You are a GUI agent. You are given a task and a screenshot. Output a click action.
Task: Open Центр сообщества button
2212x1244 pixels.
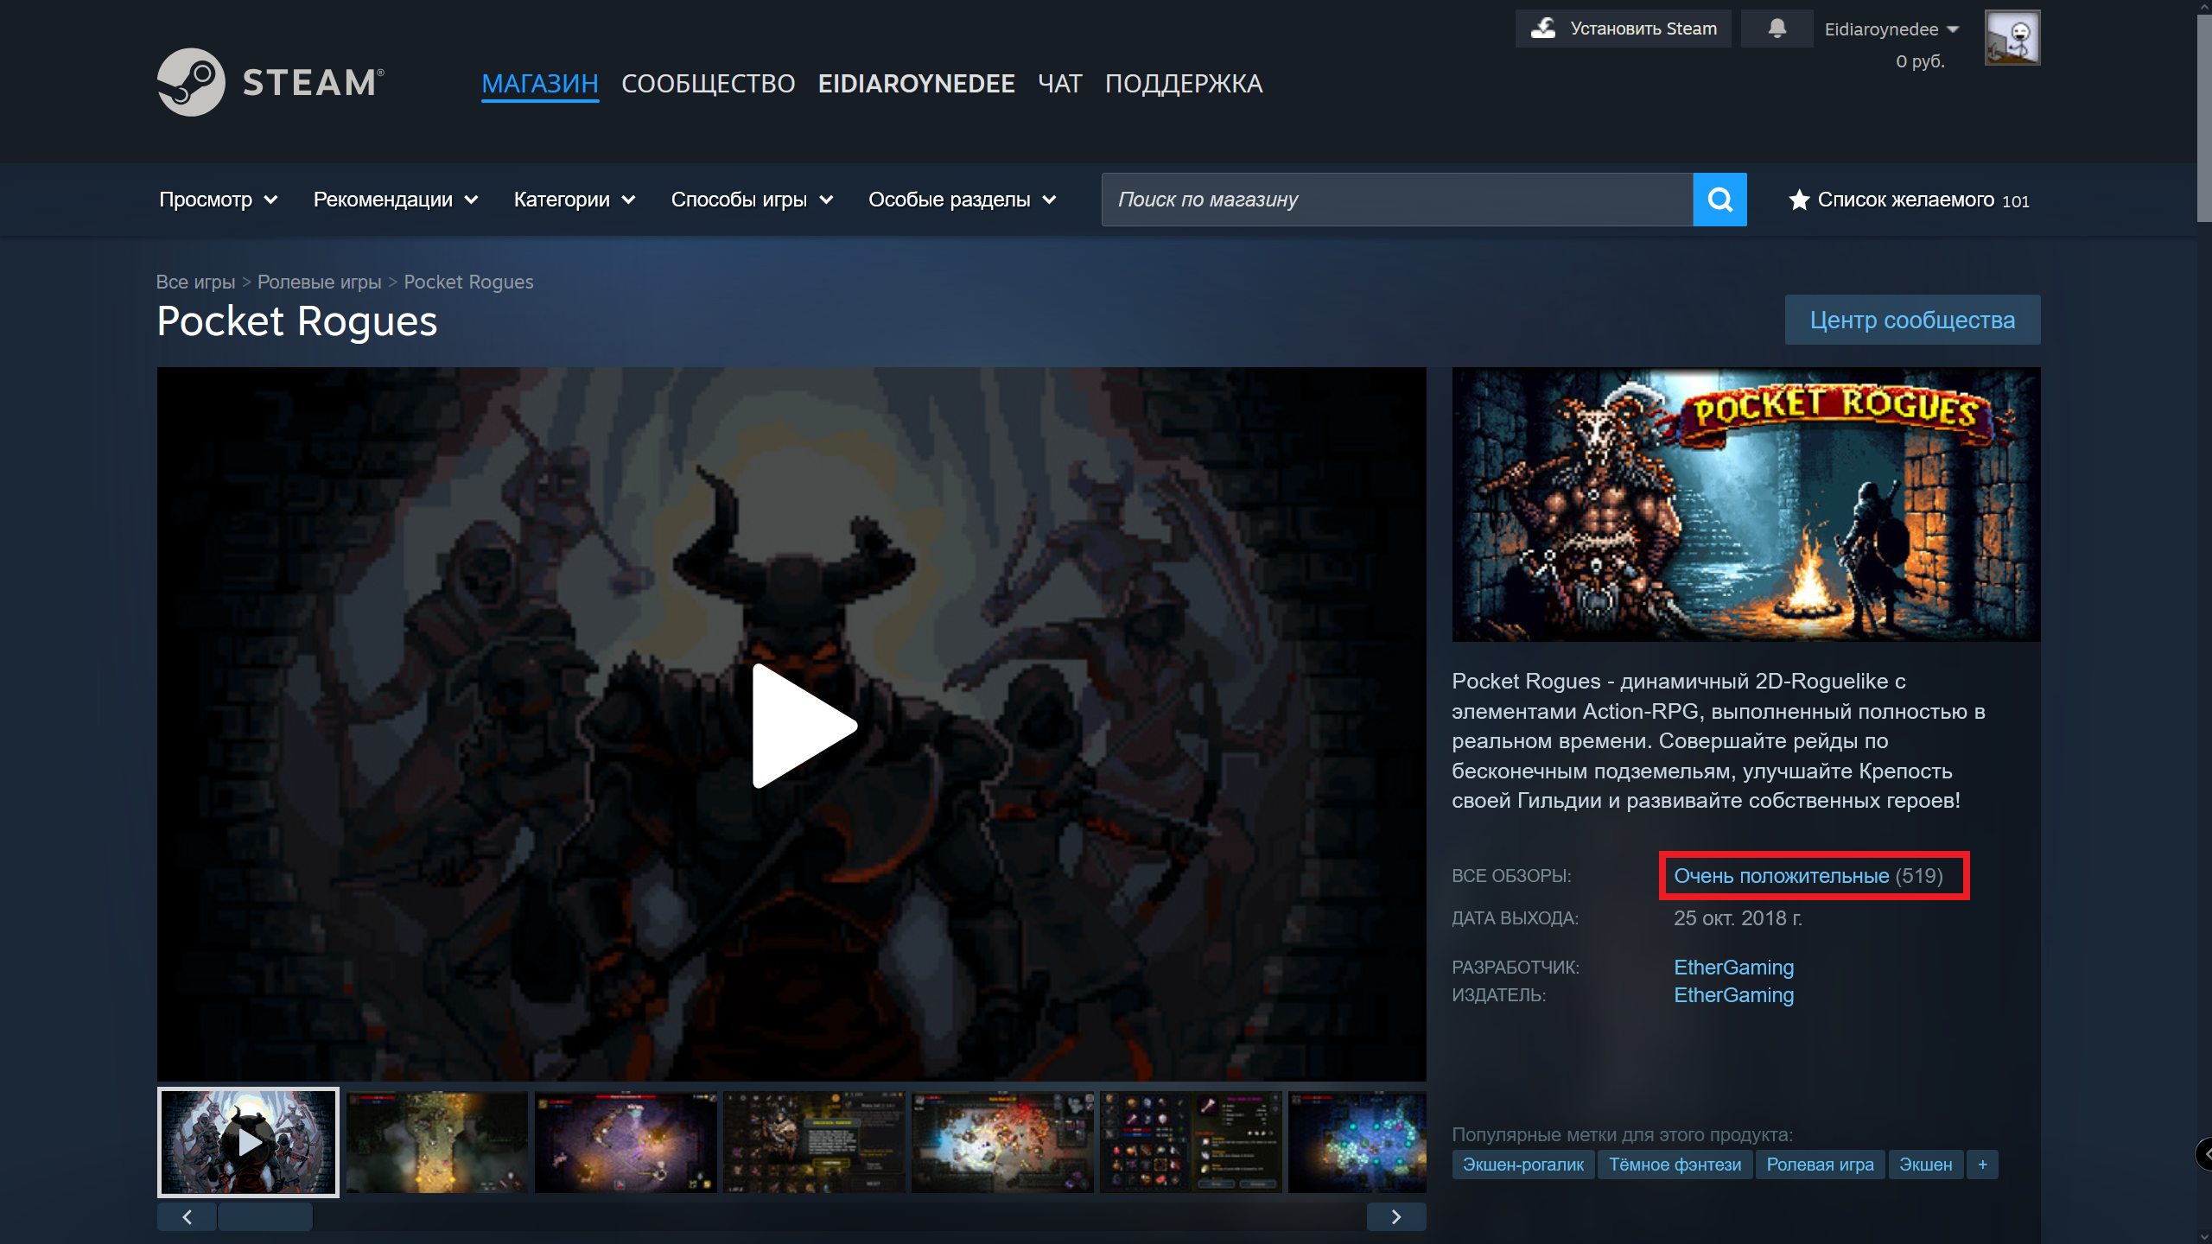pos(1911,320)
